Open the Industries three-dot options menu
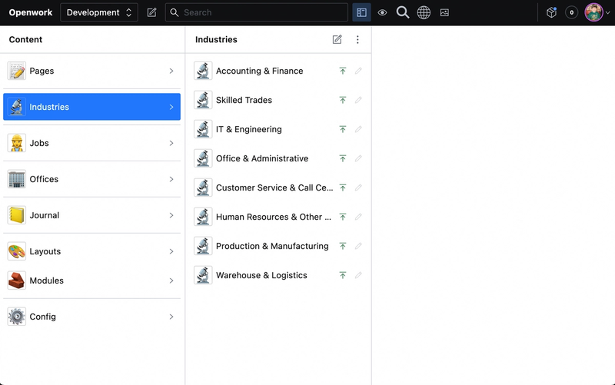Image resolution: width=615 pixels, height=385 pixels. pyautogui.click(x=357, y=40)
